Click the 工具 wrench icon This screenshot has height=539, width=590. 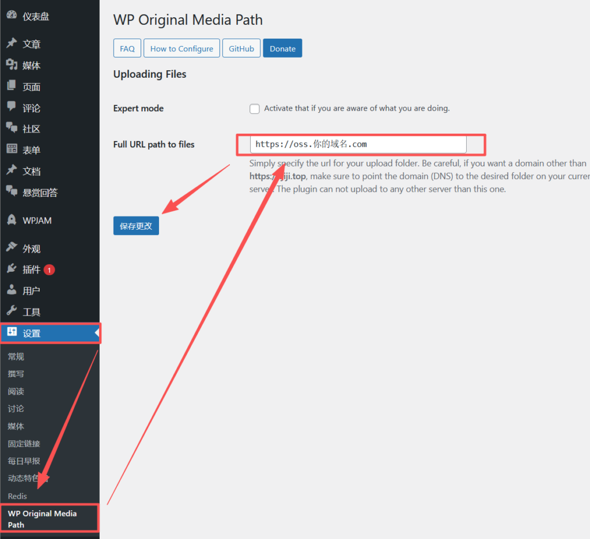click(12, 312)
